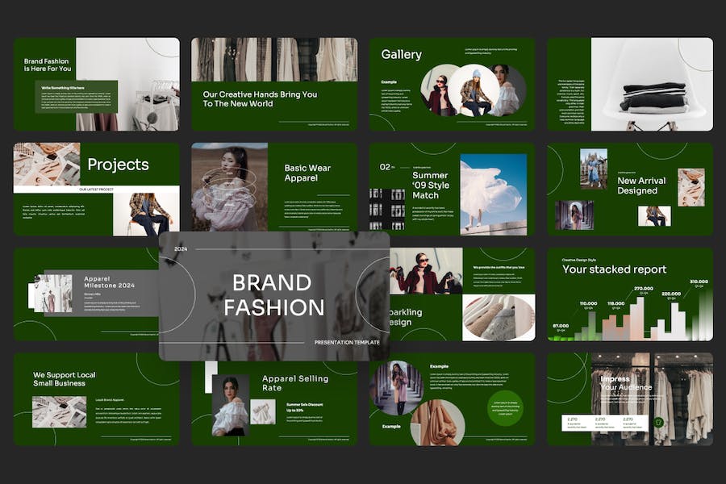Click the "310.000" value in the chart
This screenshot has width=726, height=484.
[x=699, y=282]
